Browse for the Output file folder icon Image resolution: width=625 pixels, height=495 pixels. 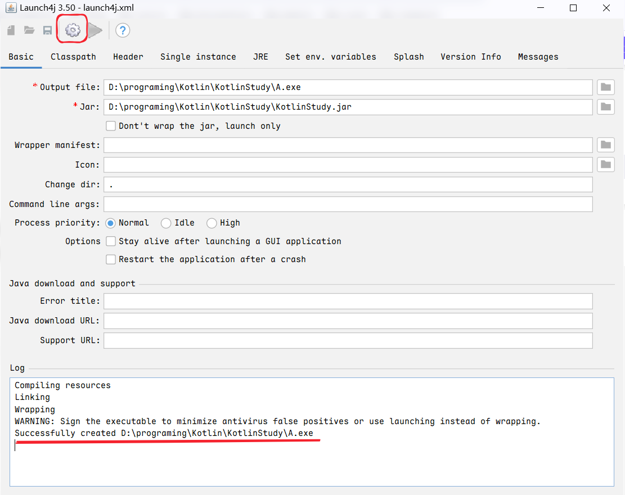(x=605, y=87)
